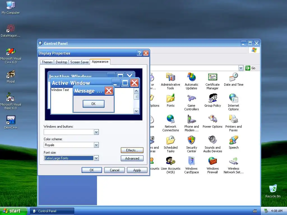
Task: Click Control Panel taskbar button
Action: [52, 211]
